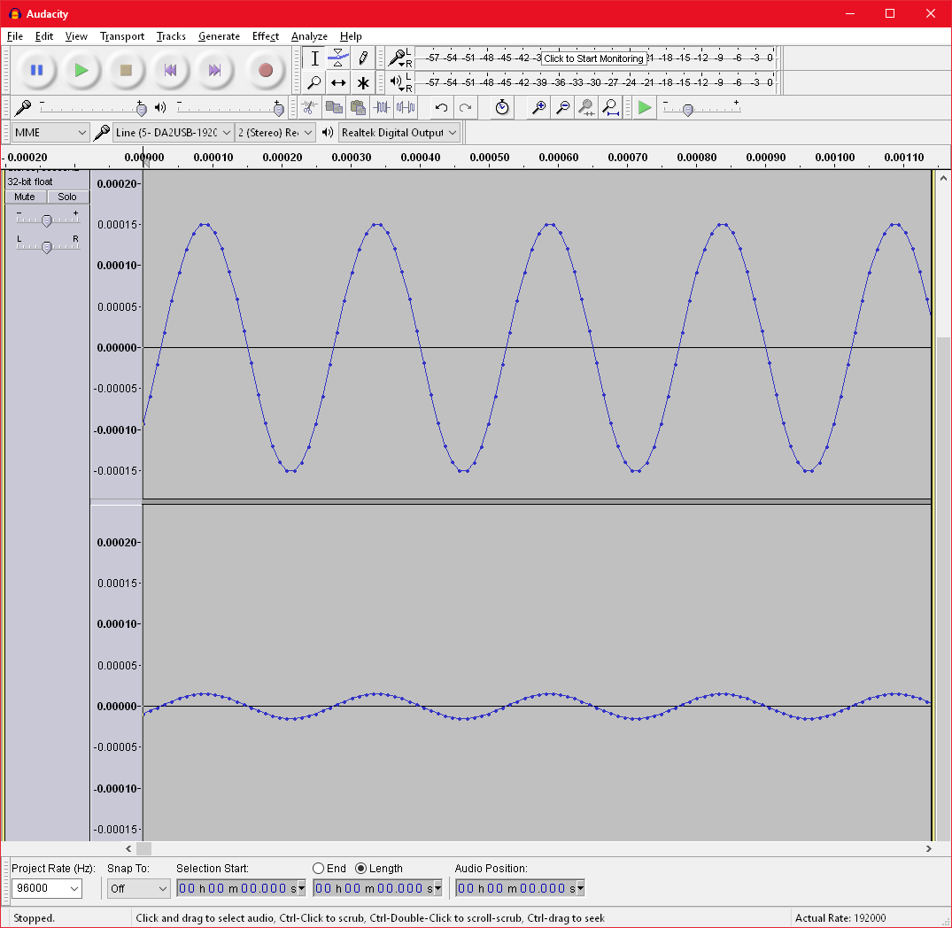Click the play-at-speed slider handle
The height and width of the screenshot is (928, 952).
688,110
